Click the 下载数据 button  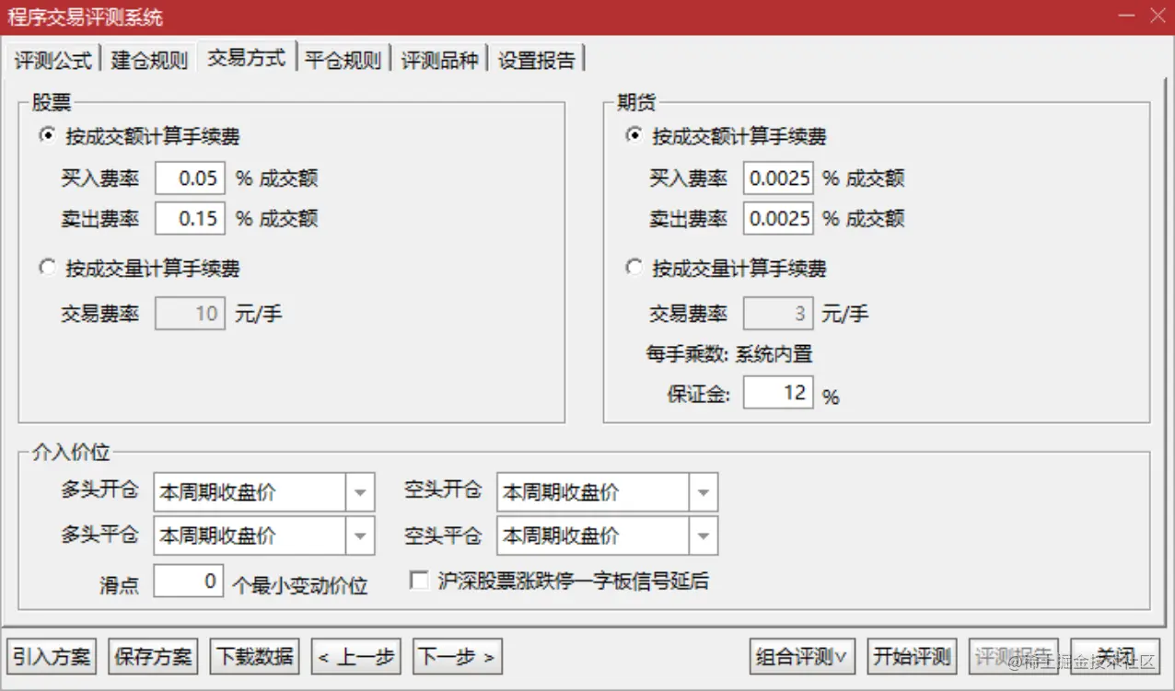pyautogui.click(x=255, y=656)
